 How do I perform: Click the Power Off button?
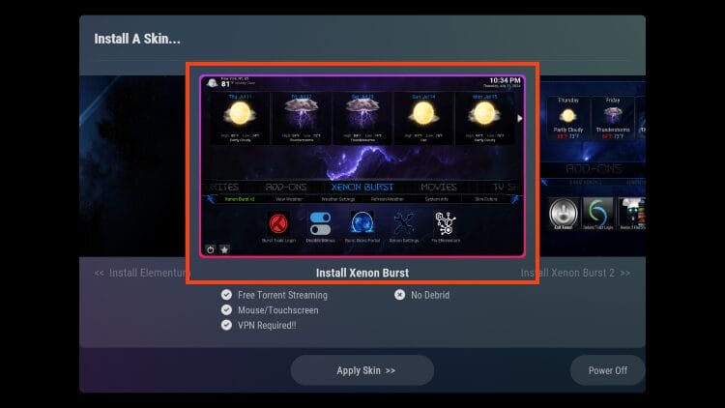coord(608,370)
